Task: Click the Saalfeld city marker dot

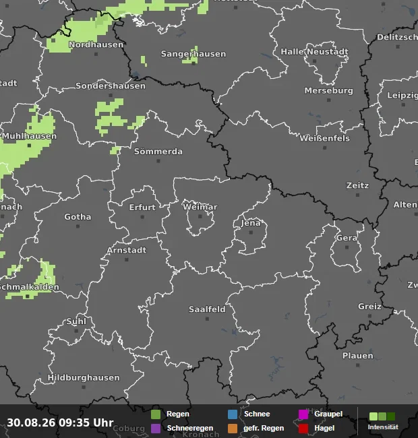Action: [x=207, y=319]
